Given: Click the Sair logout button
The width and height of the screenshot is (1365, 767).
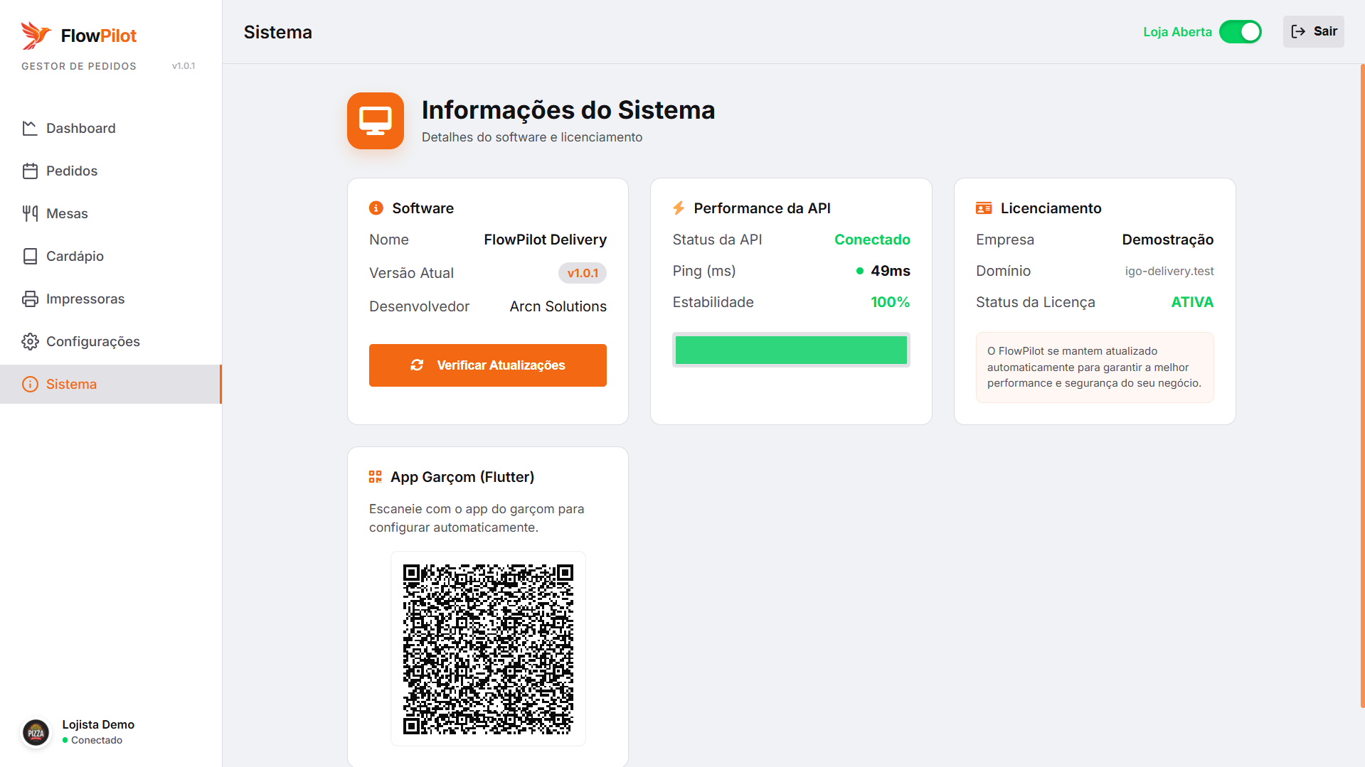Looking at the screenshot, I should 1313,31.
